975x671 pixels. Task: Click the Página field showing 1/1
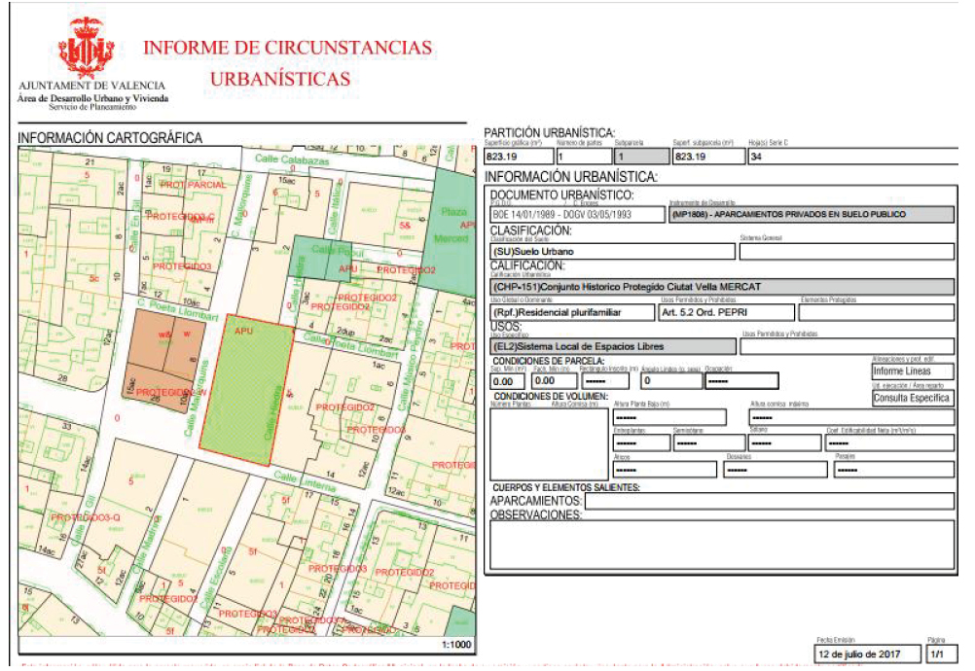pyautogui.click(x=941, y=653)
